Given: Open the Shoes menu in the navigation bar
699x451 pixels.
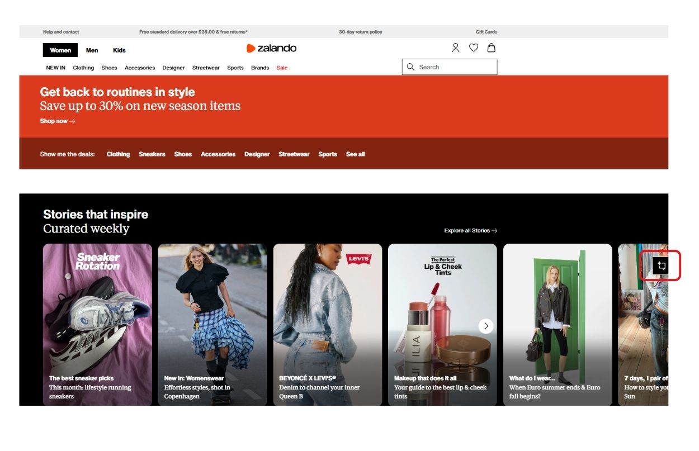Looking at the screenshot, I should click(109, 68).
